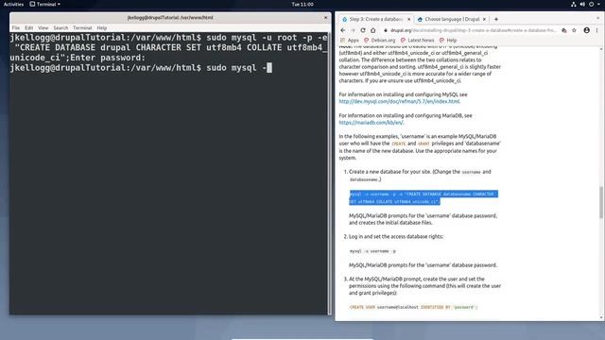605x340 pixels.
Task: Click the site lock icon in address bar
Action: (385, 30)
